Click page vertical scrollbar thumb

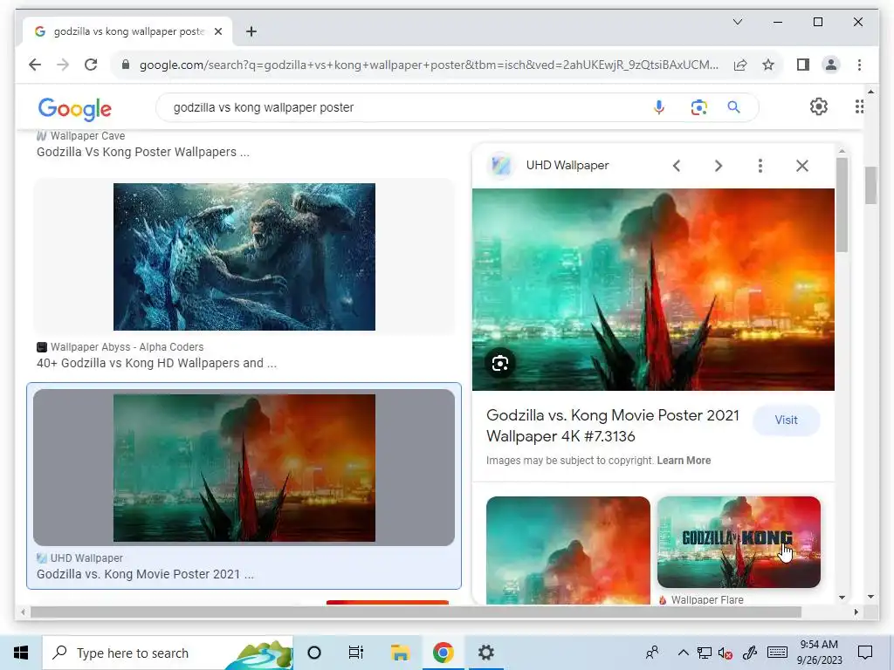coord(870,185)
